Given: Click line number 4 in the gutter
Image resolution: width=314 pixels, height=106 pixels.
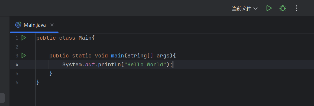Looking at the screenshot, I should coord(17,64).
